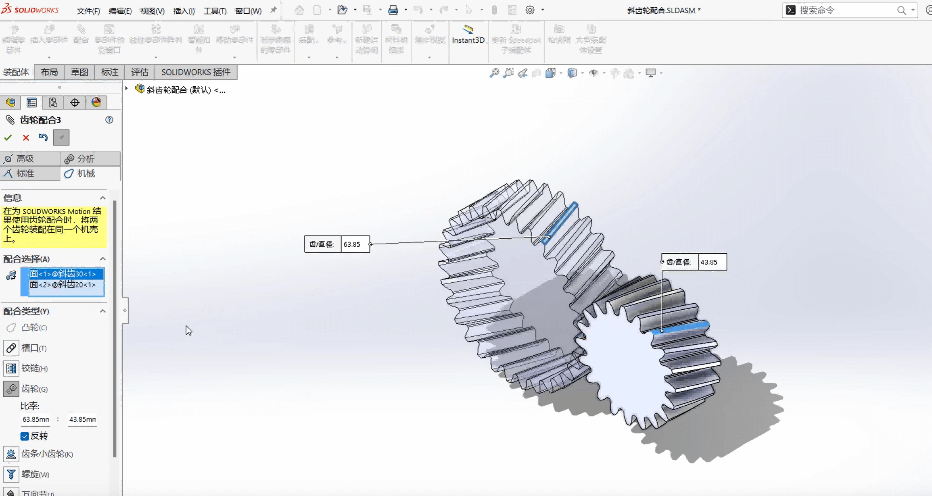The image size is (932, 496).
Task: Click the green checkmark to confirm mate
Action: [8, 138]
